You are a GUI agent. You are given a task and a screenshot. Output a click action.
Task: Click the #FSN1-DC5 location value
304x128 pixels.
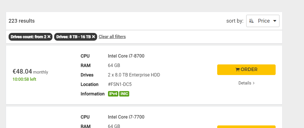point(120,84)
